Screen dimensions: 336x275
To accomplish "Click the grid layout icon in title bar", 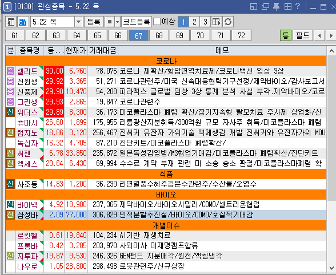I will pyautogui.click(x=288, y=7).
